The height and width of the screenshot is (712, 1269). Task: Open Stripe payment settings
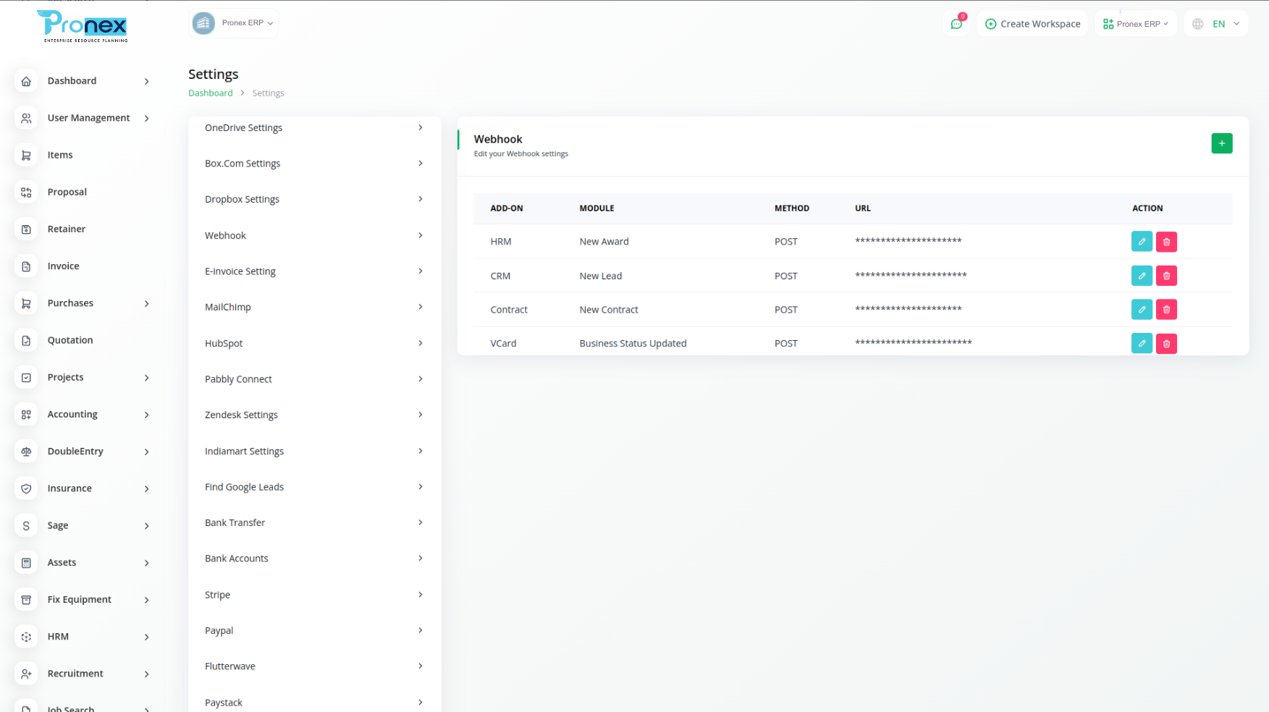pyautogui.click(x=314, y=595)
